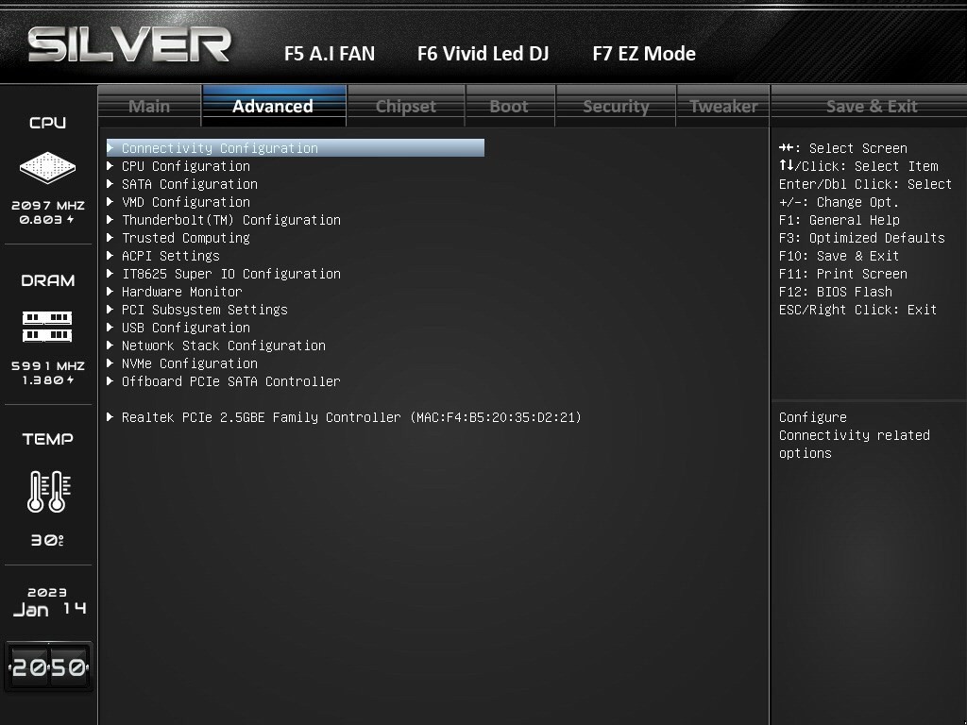This screenshot has width=967, height=725.
Task: Switch to the Main tab
Action: click(x=149, y=106)
